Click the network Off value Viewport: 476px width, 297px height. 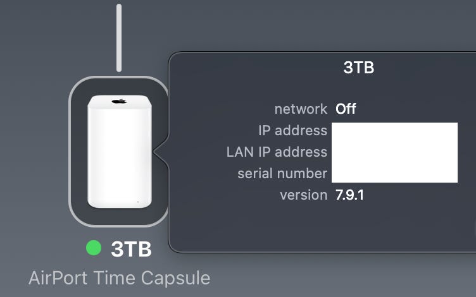click(x=346, y=109)
